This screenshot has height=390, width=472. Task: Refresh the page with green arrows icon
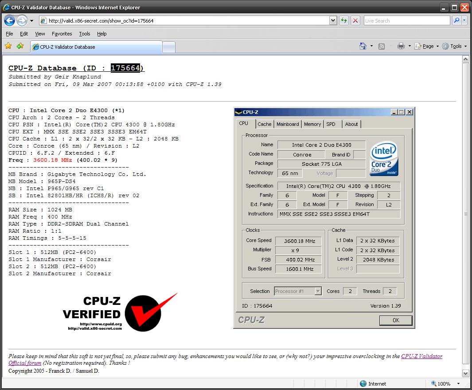tap(344, 21)
